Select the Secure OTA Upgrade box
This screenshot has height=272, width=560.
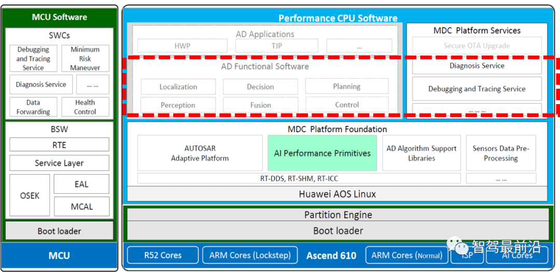(477, 46)
